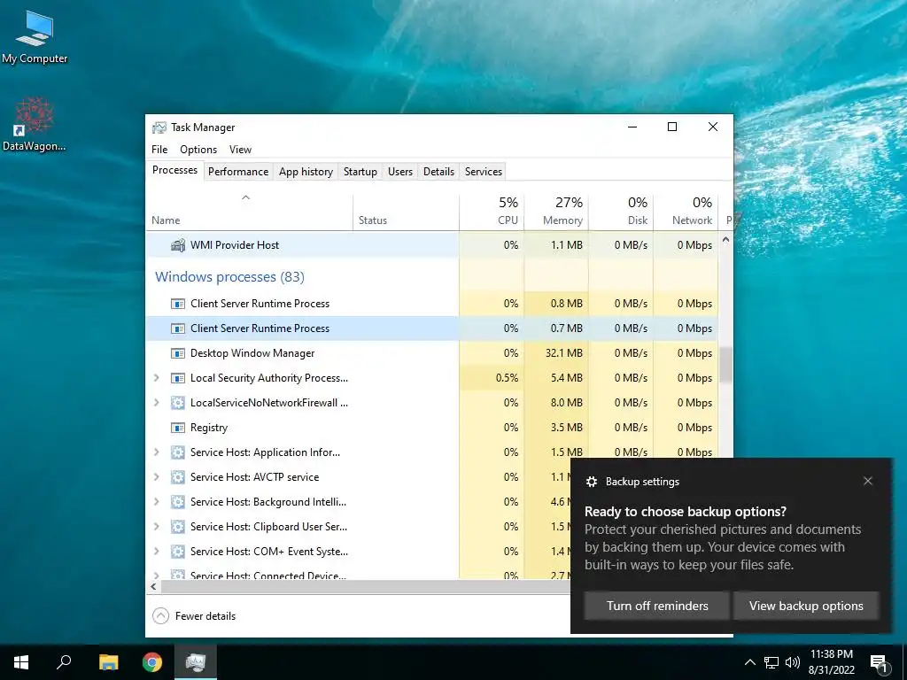Click Turn off reminders button

point(657,606)
